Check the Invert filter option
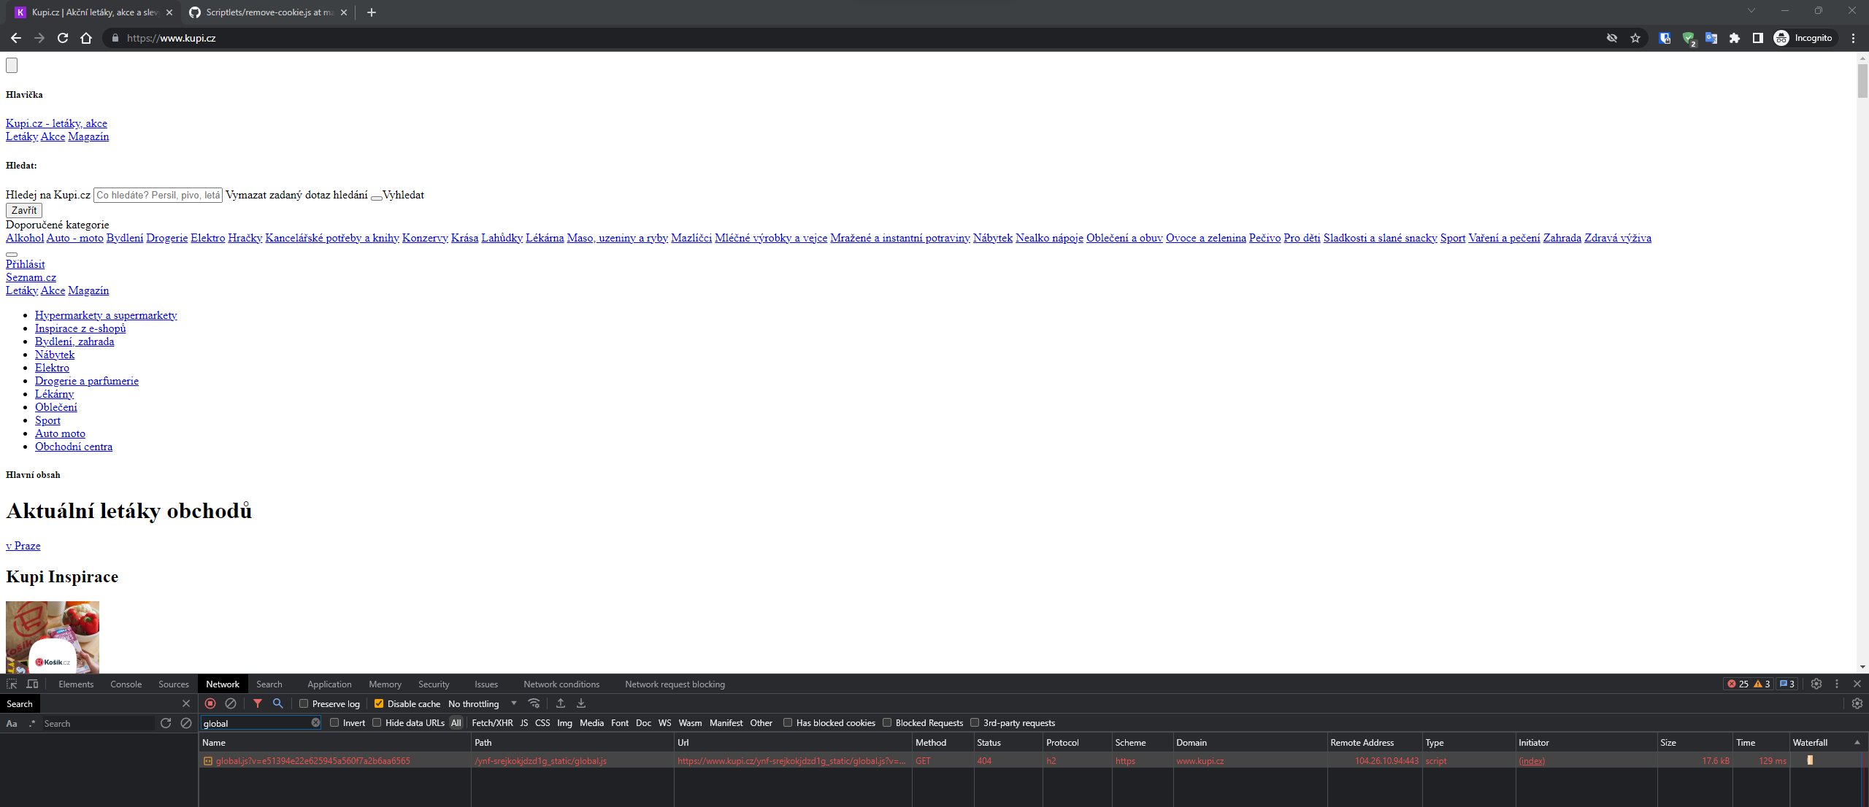Image resolution: width=1869 pixels, height=807 pixels. tap(334, 723)
